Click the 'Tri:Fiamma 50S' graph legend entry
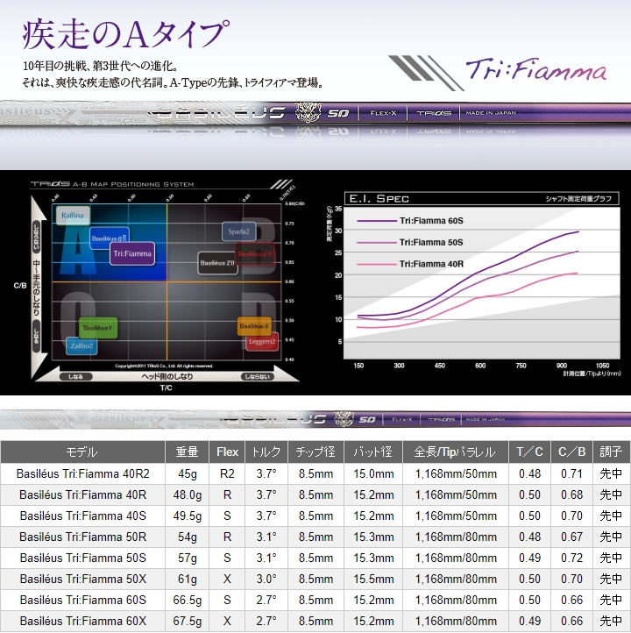Viewport: 631px width, 633px height. click(x=410, y=242)
